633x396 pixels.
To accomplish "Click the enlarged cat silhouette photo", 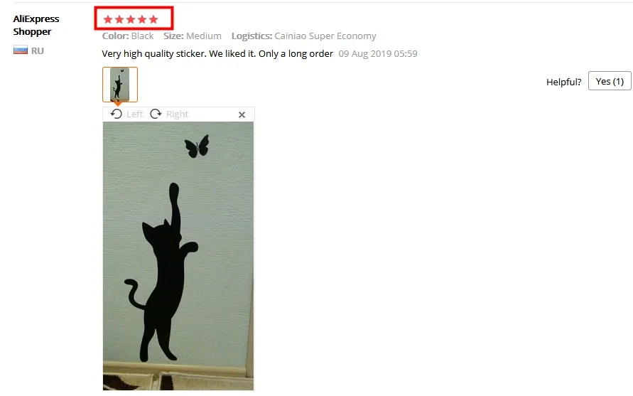I will 178,256.
